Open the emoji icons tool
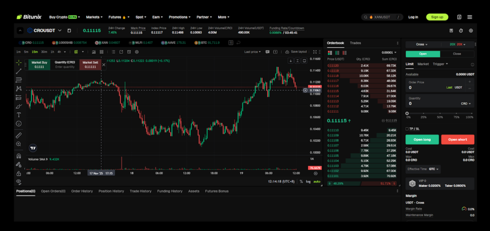490x231 pixels. (x=19, y=124)
